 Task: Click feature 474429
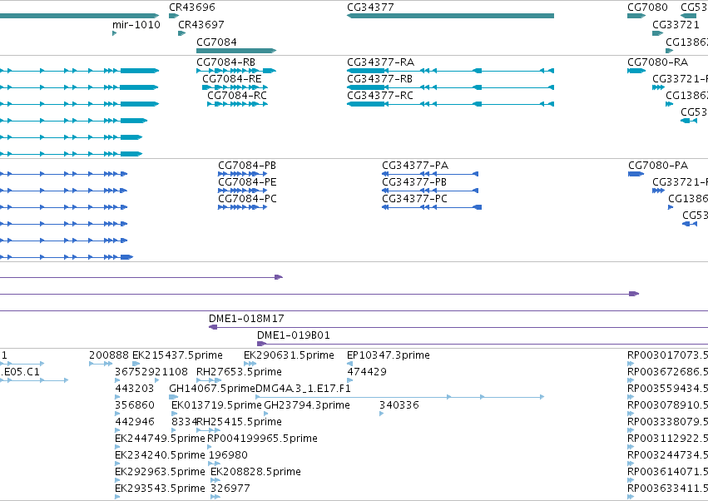tap(367, 372)
